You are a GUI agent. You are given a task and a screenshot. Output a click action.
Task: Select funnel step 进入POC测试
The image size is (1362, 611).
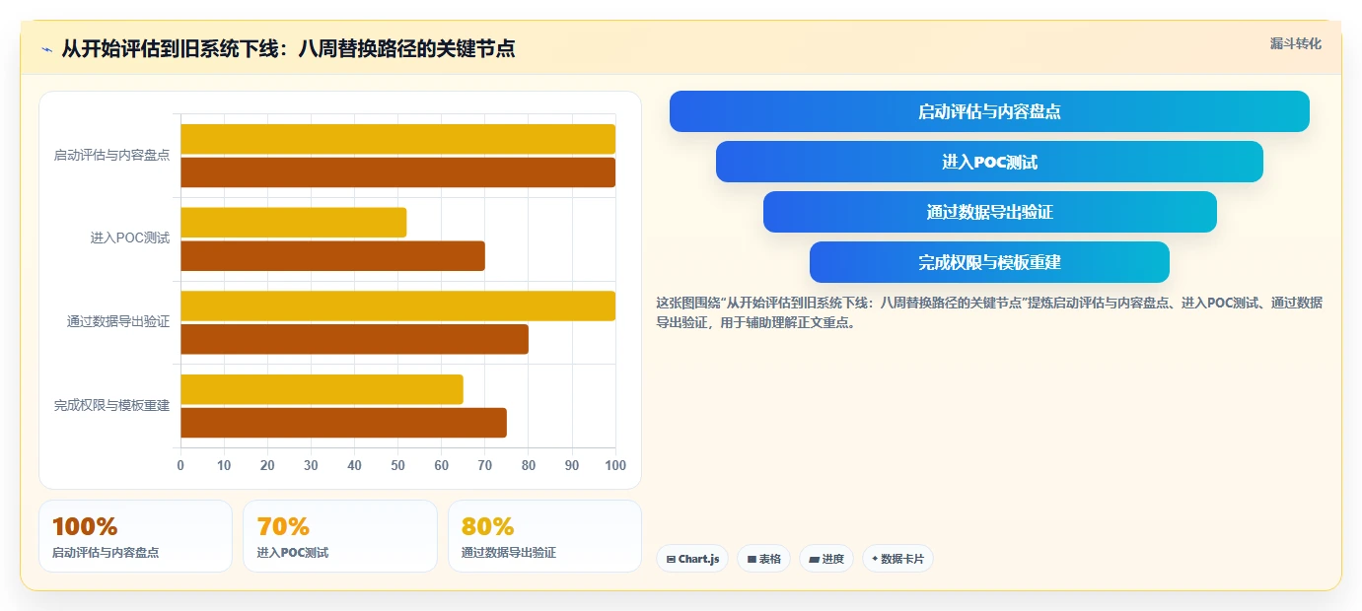[989, 162]
